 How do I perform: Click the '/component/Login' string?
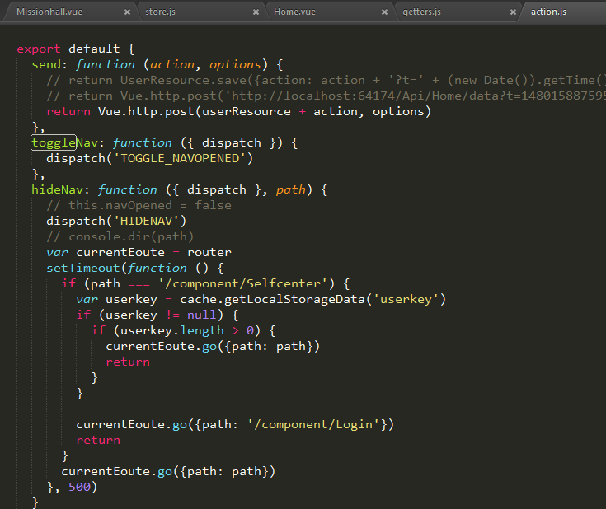coord(313,424)
